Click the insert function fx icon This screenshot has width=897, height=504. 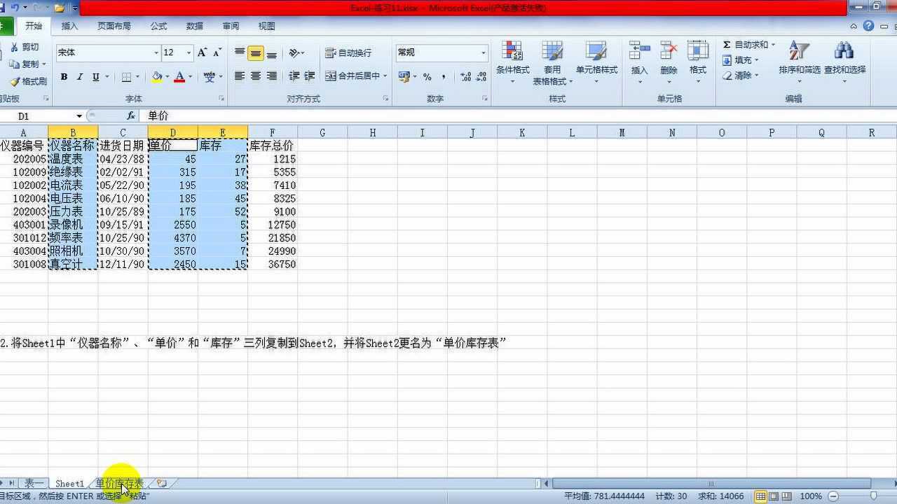pos(130,116)
